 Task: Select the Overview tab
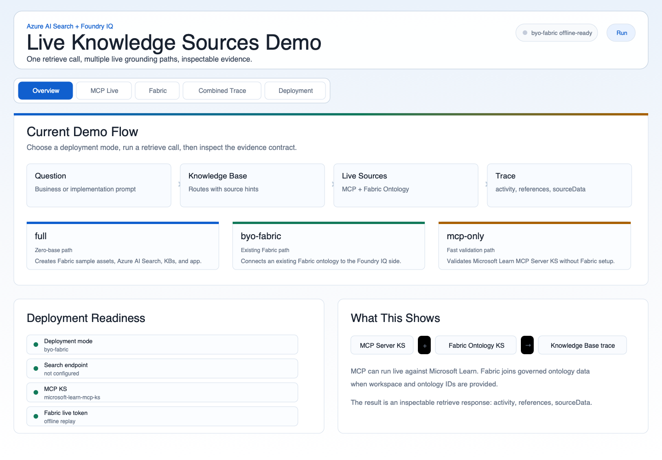(46, 91)
